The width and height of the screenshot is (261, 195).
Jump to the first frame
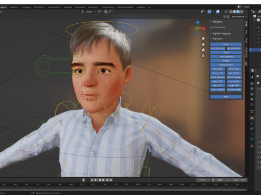(92, 180)
